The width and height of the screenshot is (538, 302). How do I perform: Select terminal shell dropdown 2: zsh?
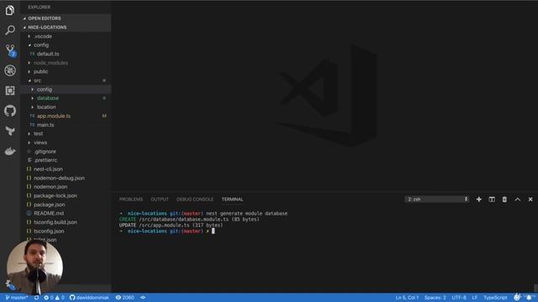point(437,200)
